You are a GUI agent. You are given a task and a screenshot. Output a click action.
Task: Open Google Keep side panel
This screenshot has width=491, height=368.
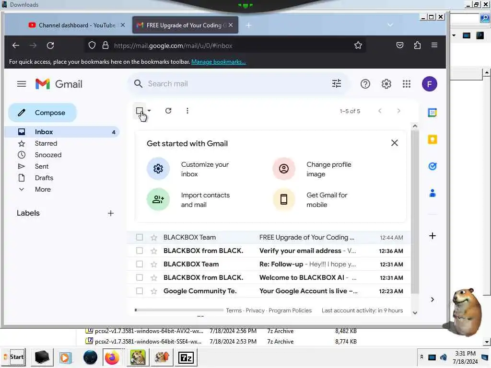point(432,139)
